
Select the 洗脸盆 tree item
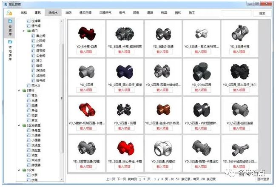pyautogui.click(x=36, y=150)
